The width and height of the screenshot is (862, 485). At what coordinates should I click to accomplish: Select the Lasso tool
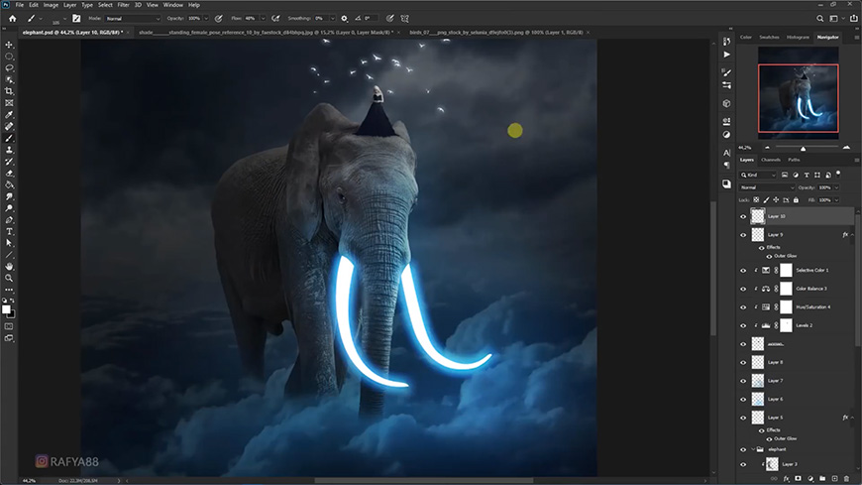(9, 67)
